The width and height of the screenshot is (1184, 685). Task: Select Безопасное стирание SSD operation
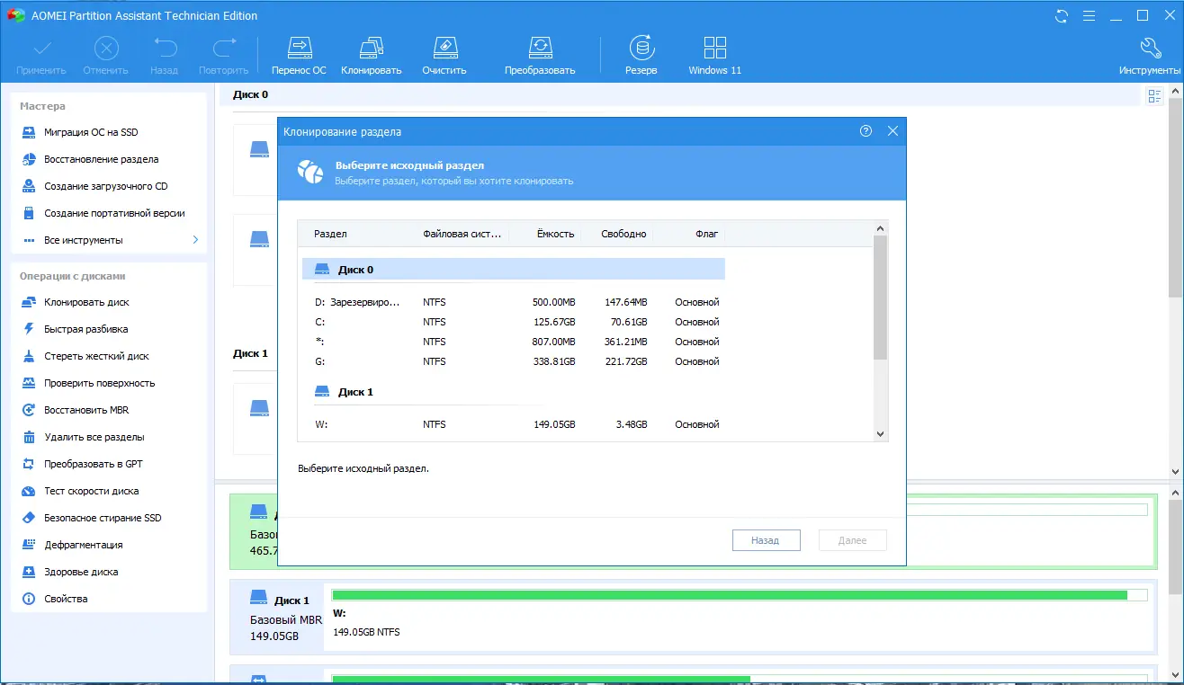[x=103, y=518]
